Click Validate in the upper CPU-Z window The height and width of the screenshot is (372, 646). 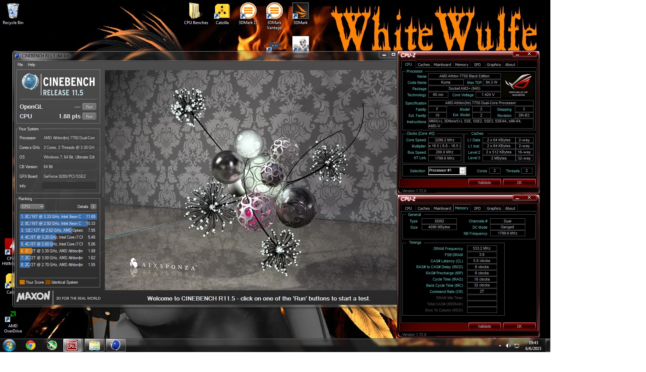point(484,183)
